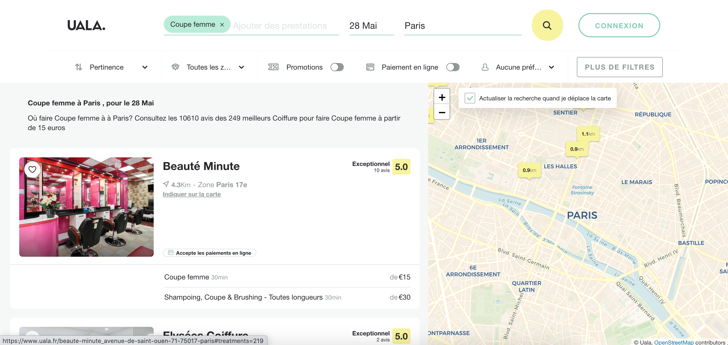The height and width of the screenshot is (345, 728).
Task: Click the CONNEXION button
Action: [619, 25]
